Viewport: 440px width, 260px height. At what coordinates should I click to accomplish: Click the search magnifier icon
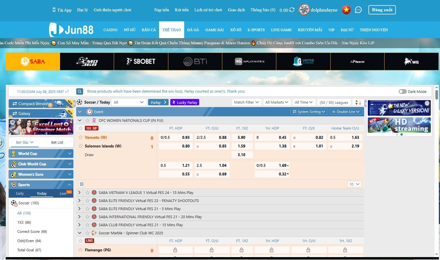tap(80, 91)
